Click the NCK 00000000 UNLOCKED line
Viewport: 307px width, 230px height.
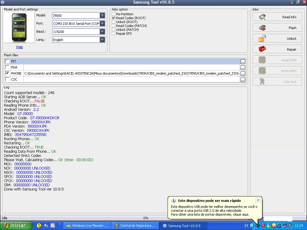pyautogui.click(x=27, y=168)
